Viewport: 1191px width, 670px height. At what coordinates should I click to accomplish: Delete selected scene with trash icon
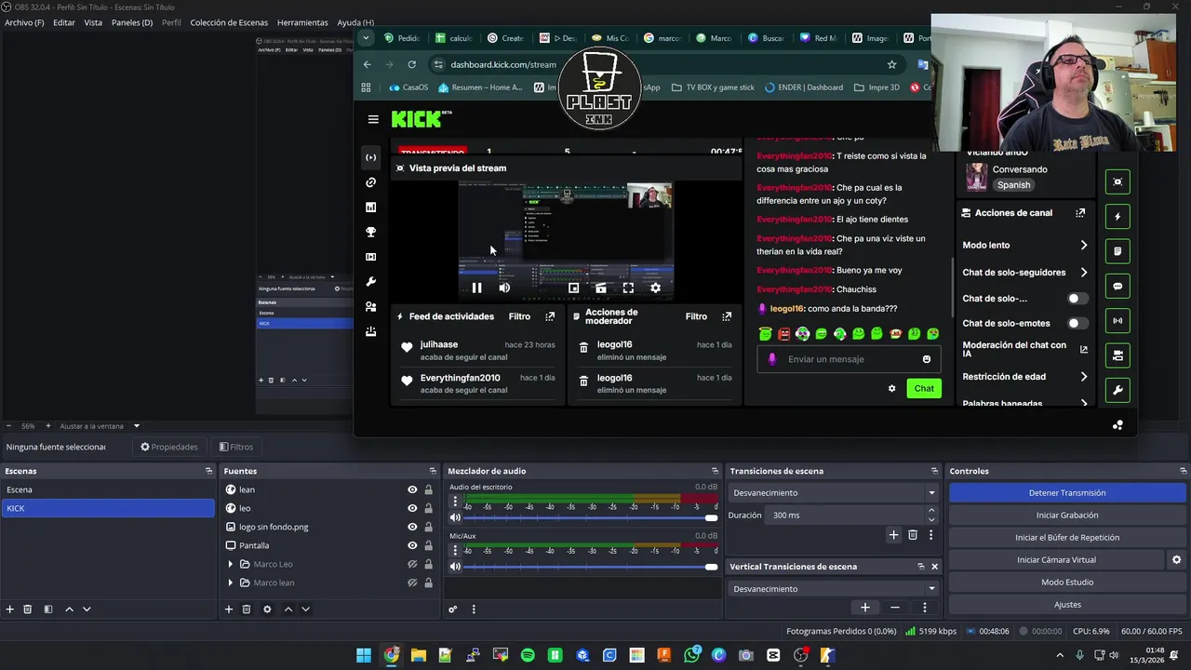pos(28,609)
